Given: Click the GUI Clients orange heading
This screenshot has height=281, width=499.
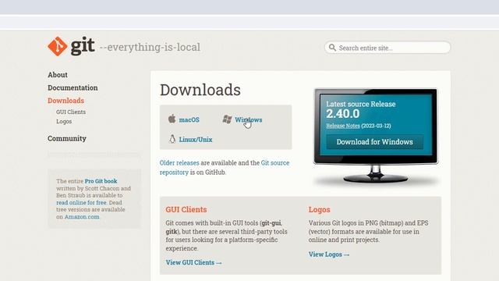Looking at the screenshot, I should pos(186,210).
